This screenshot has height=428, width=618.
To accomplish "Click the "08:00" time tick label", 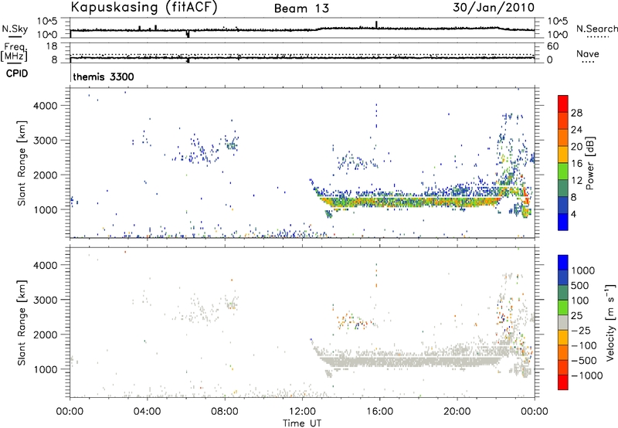I will tap(225, 412).
